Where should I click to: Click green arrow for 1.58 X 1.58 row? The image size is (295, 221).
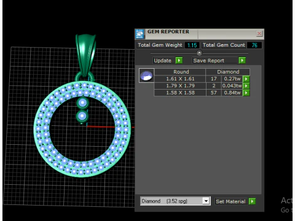tap(246, 93)
